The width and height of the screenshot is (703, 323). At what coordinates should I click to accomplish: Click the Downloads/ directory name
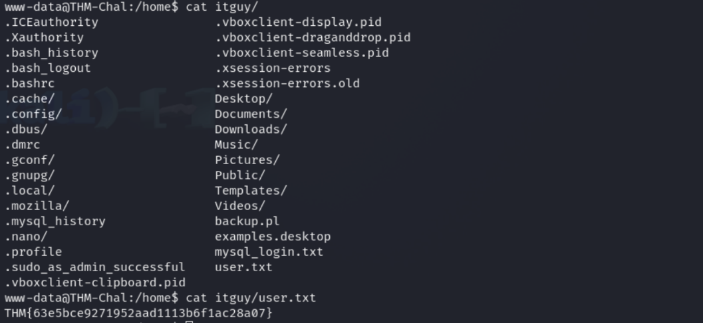[251, 129]
